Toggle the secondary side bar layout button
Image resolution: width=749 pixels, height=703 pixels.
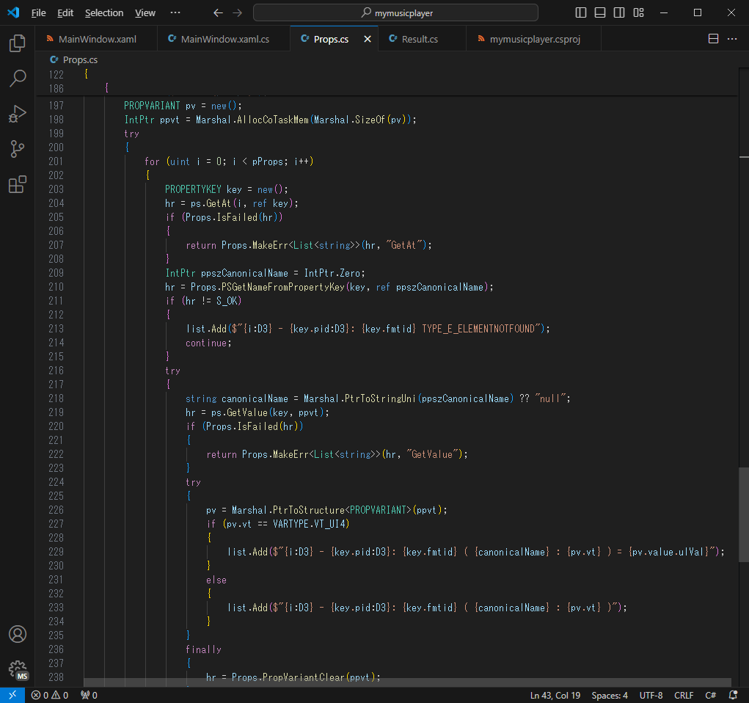pyautogui.click(x=619, y=12)
